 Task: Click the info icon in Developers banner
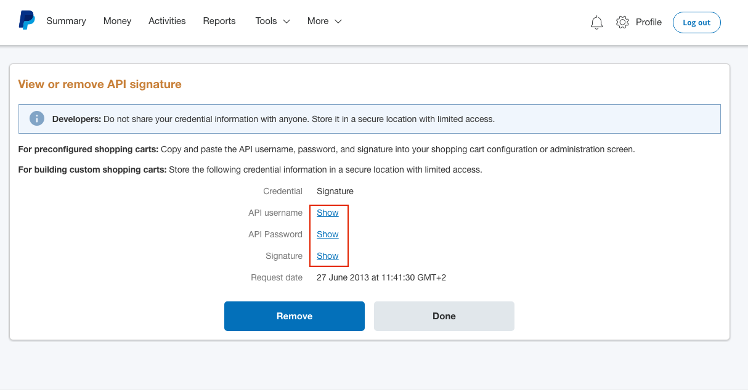(37, 119)
